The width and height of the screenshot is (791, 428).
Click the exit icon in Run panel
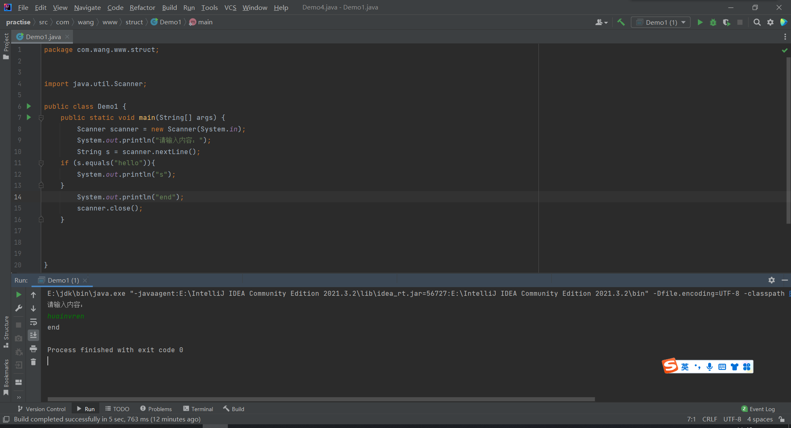click(19, 365)
